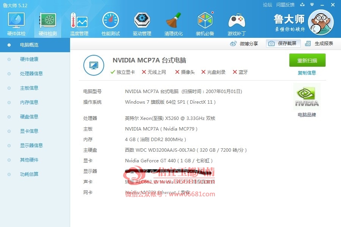Click the NVIDIA brand logo

pos(307,96)
